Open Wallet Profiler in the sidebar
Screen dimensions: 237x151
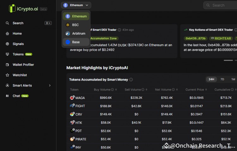[23, 65]
